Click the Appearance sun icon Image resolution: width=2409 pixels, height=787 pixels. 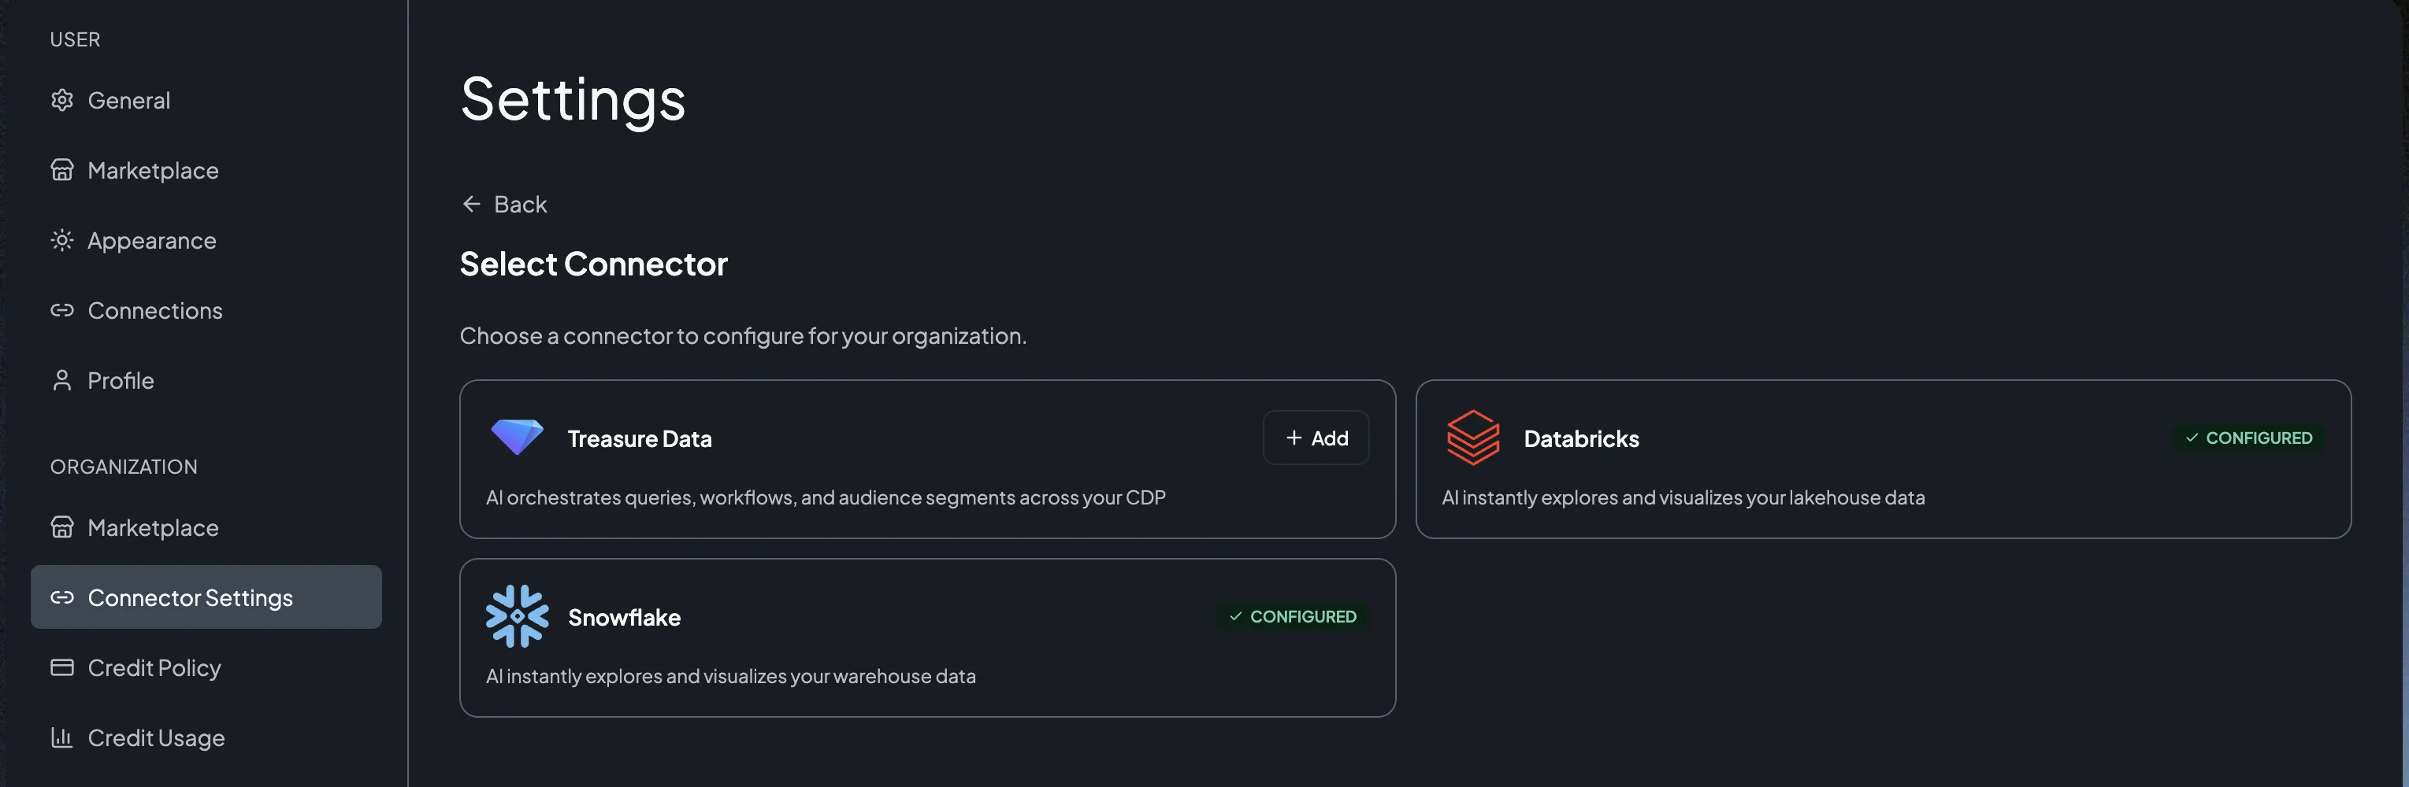tap(61, 240)
